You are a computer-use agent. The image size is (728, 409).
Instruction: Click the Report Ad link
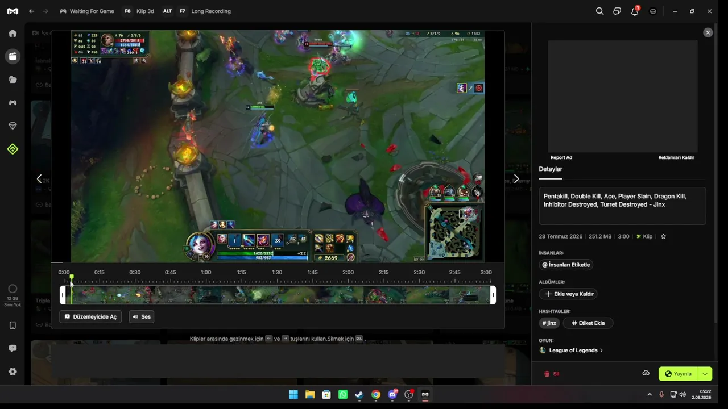click(561, 157)
